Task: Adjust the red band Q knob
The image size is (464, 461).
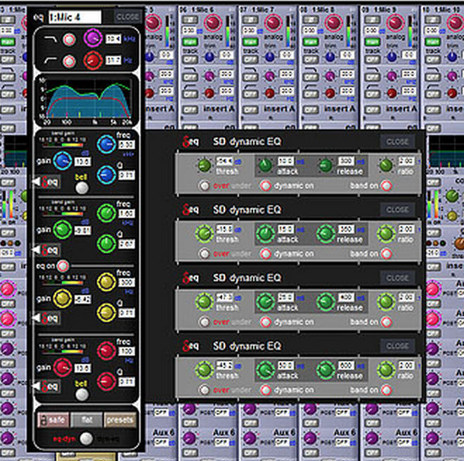Action: tap(106, 382)
